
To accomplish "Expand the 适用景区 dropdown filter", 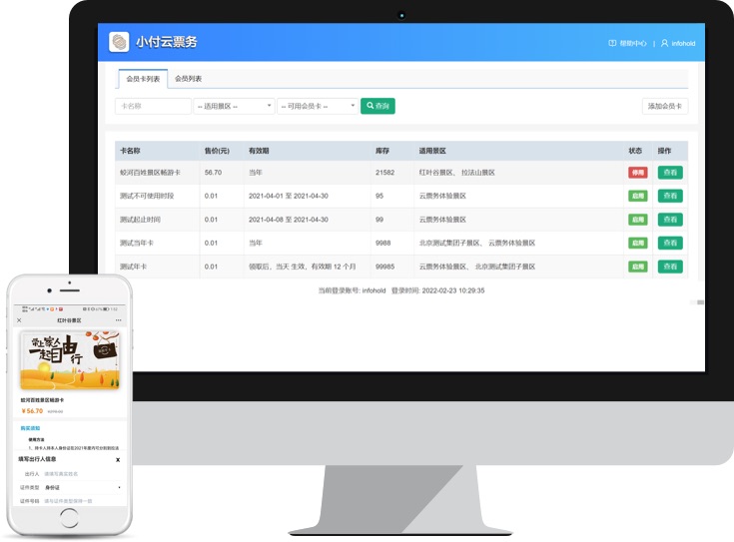I will click(234, 106).
